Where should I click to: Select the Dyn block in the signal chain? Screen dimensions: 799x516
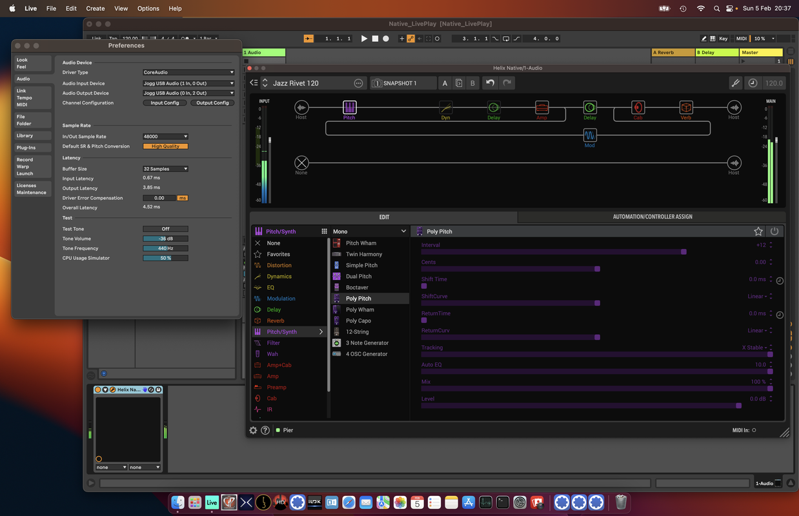[x=445, y=108]
